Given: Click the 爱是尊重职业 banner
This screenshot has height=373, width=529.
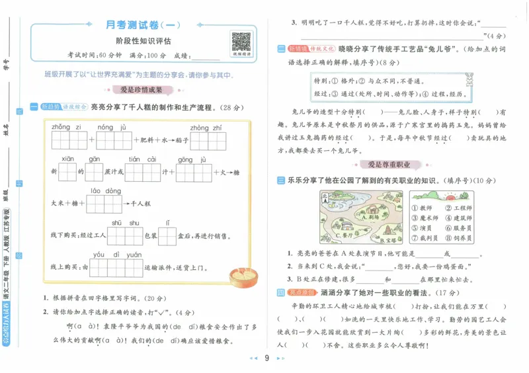Looking at the screenshot, I should point(389,165).
